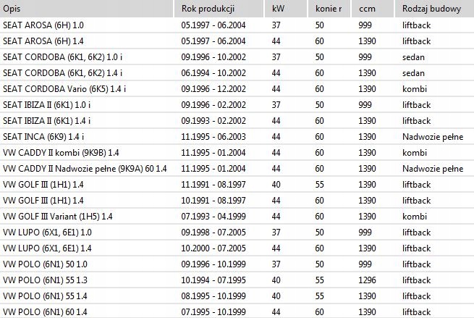Click kombi in the CORDOBA Vario row
The width and height of the screenshot is (474, 318).
(415, 89)
